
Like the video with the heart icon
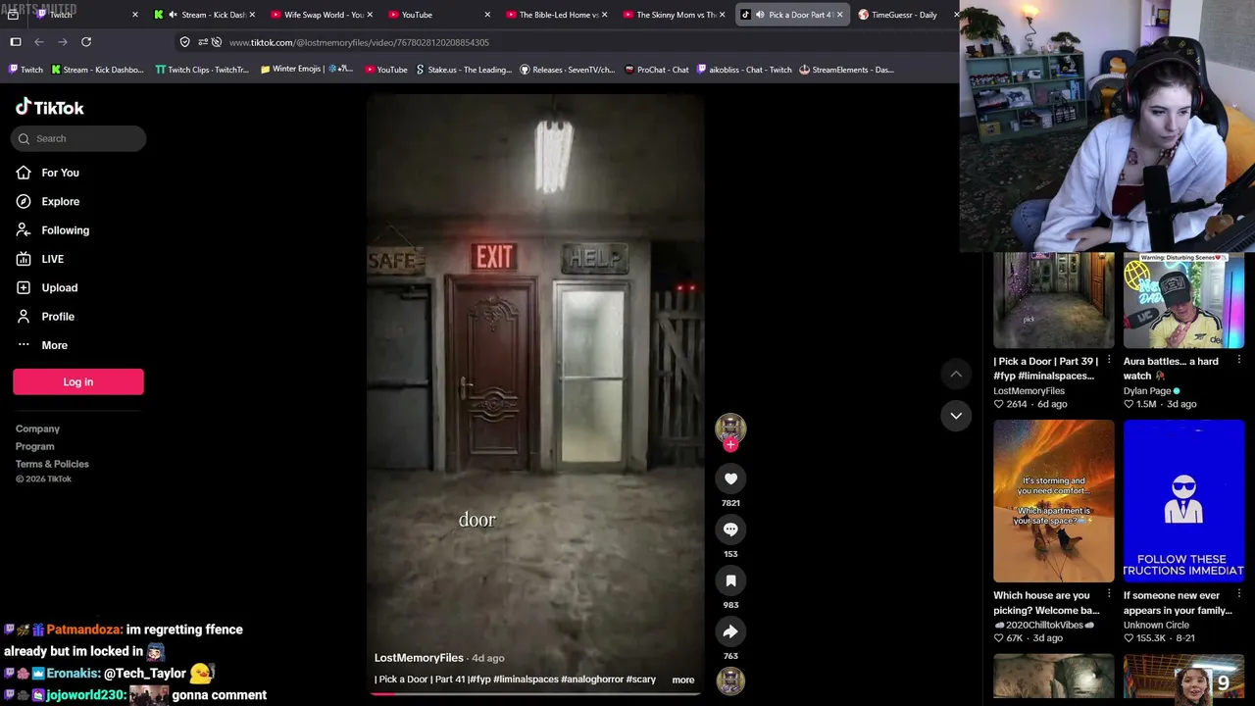pos(730,479)
